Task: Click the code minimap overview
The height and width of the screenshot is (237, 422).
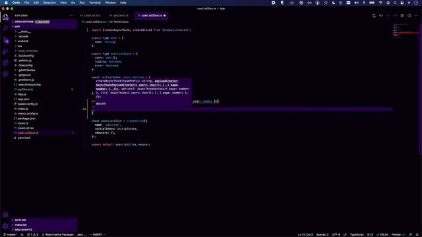Action: click(x=406, y=31)
